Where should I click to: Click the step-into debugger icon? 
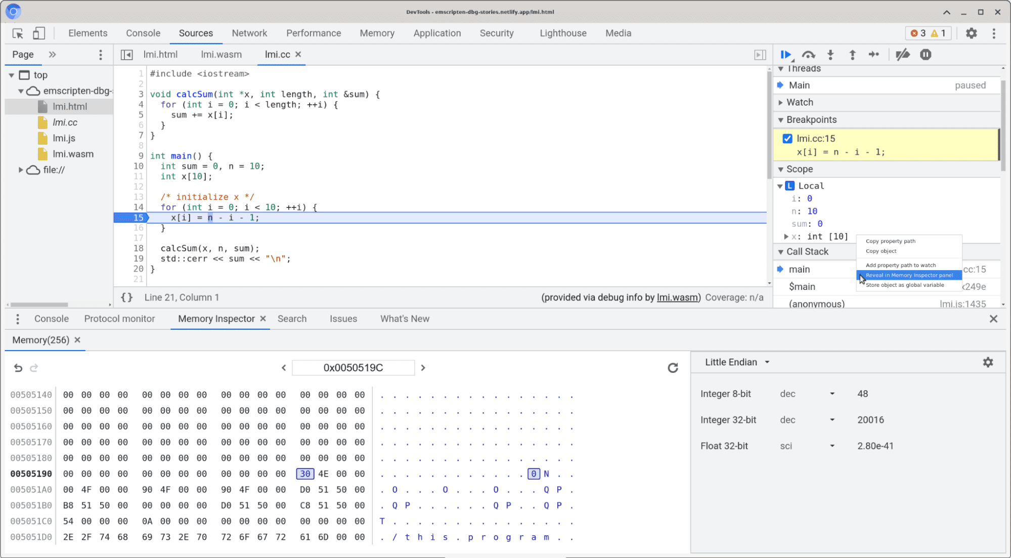(x=831, y=54)
